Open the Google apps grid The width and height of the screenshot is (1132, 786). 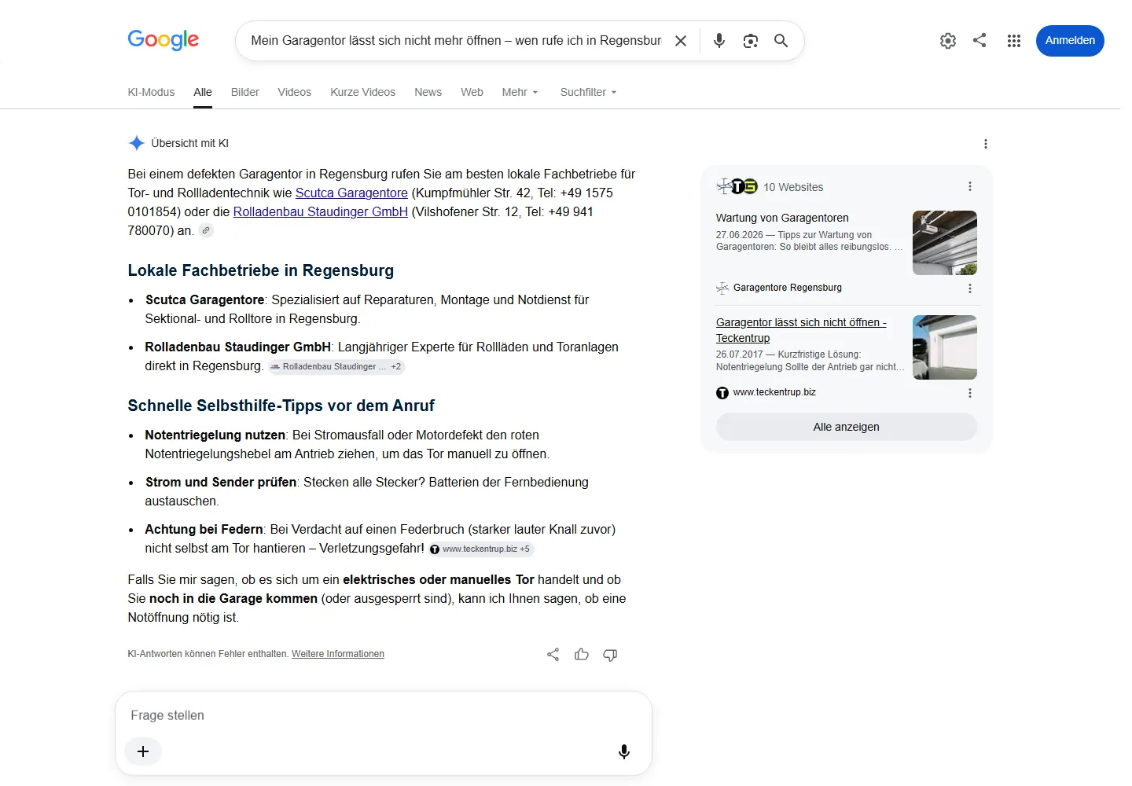1014,41
